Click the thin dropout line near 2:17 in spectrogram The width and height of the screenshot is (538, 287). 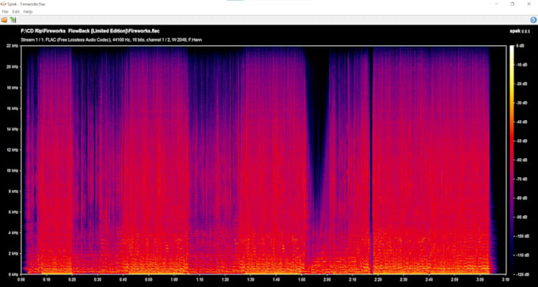point(371,160)
